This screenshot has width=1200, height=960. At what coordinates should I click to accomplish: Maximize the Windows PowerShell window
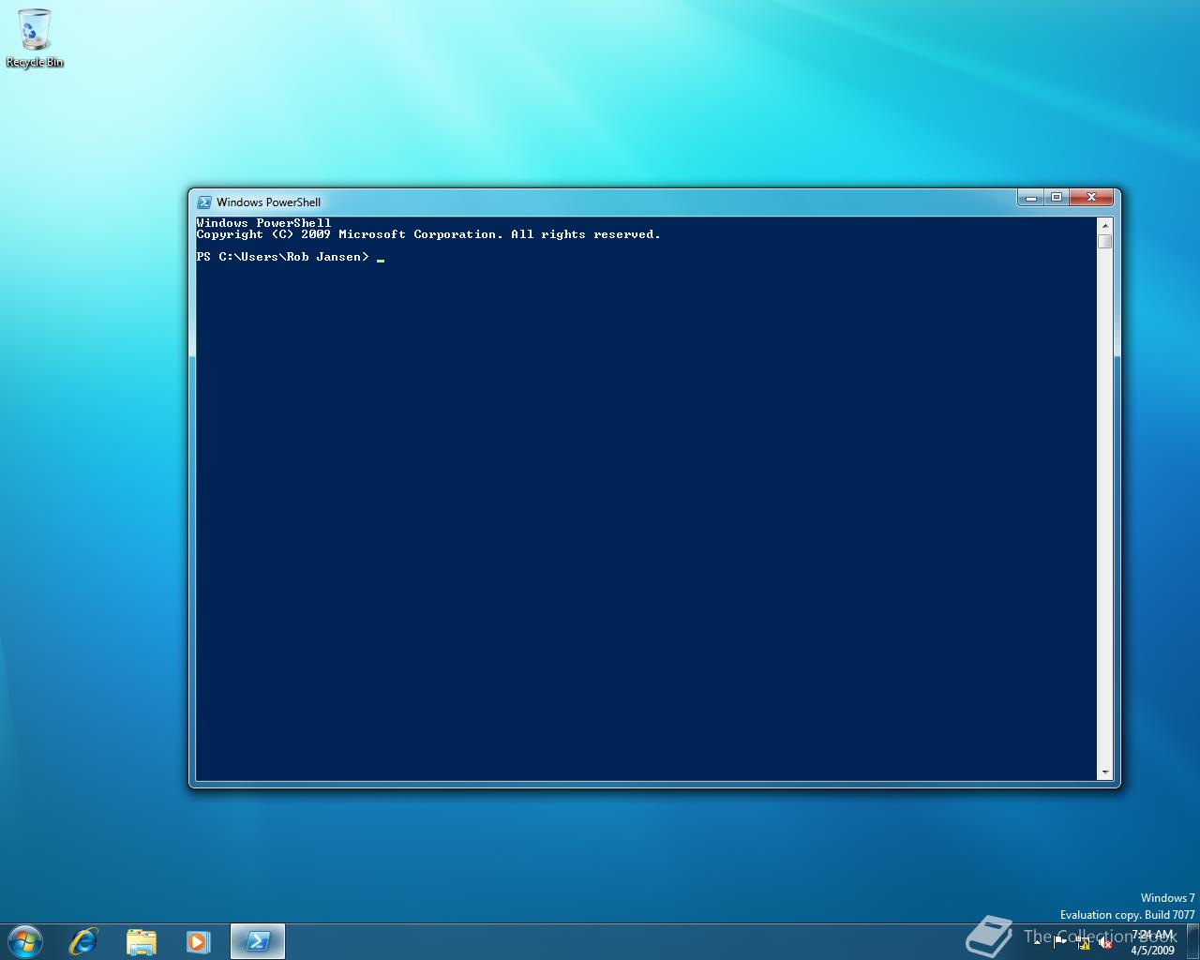(x=1056, y=197)
